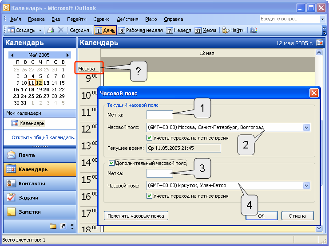Open the Календарь navigation button
329x246 pixels.
(x=40, y=169)
